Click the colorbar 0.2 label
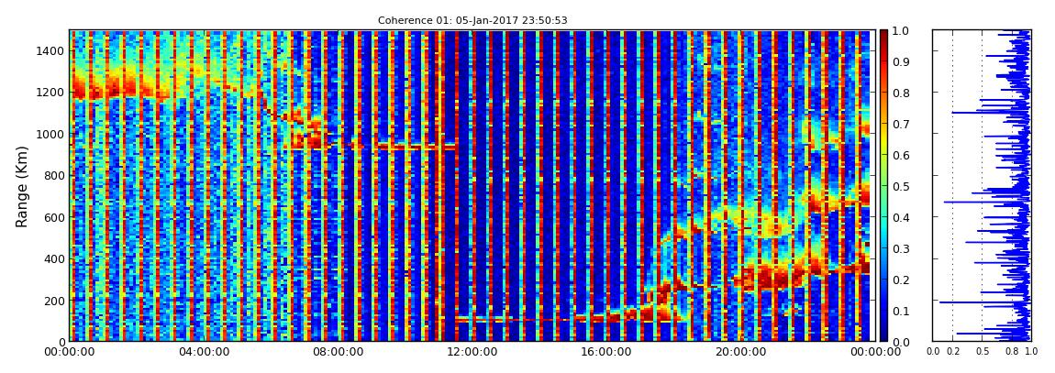1055x373 pixels. coord(901,280)
